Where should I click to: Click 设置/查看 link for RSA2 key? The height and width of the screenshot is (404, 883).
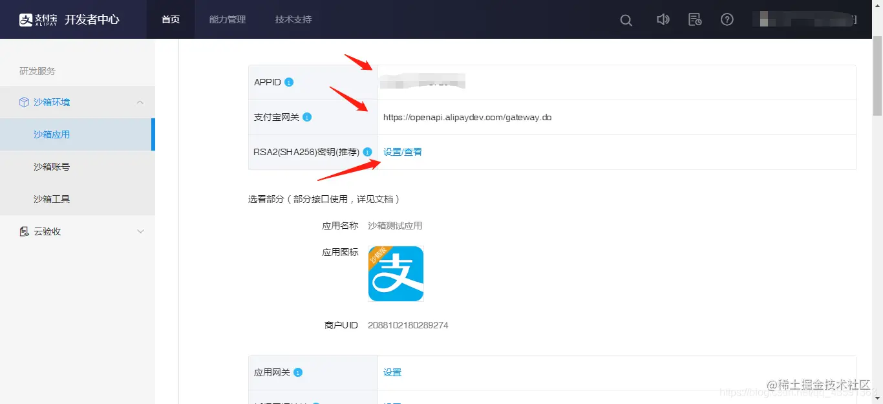[403, 152]
